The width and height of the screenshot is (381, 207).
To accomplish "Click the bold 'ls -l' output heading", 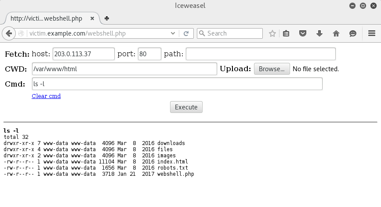I will (11, 131).
